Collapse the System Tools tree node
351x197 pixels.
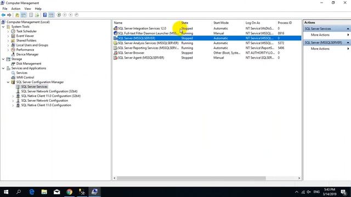tap(3, 27)
